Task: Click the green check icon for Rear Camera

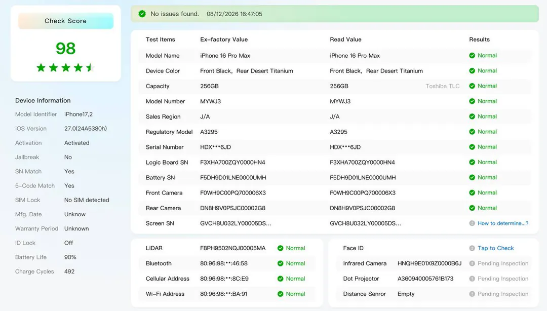Action: [x=472, y=208]
